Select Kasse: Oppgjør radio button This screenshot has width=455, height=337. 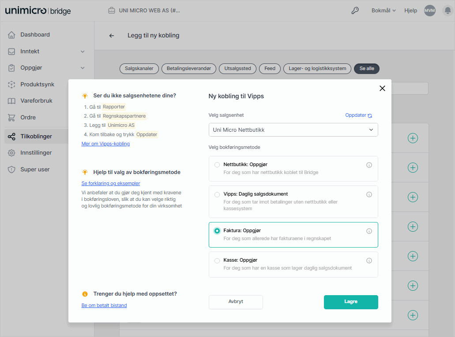pos(217,260)
